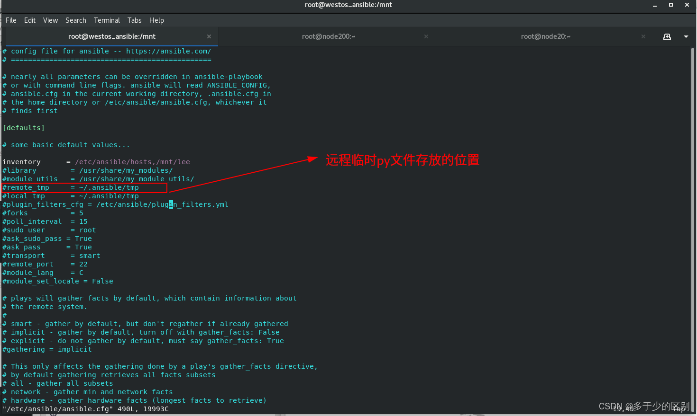Click the "# network - gather min" comment line
Viewport: 697px width, 416px height.
(88, 392)
